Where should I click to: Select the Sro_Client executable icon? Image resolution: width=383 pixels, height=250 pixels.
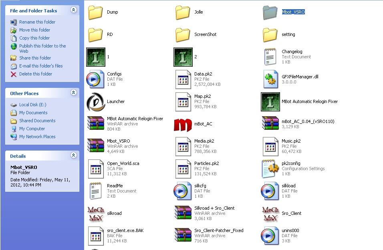270,214
